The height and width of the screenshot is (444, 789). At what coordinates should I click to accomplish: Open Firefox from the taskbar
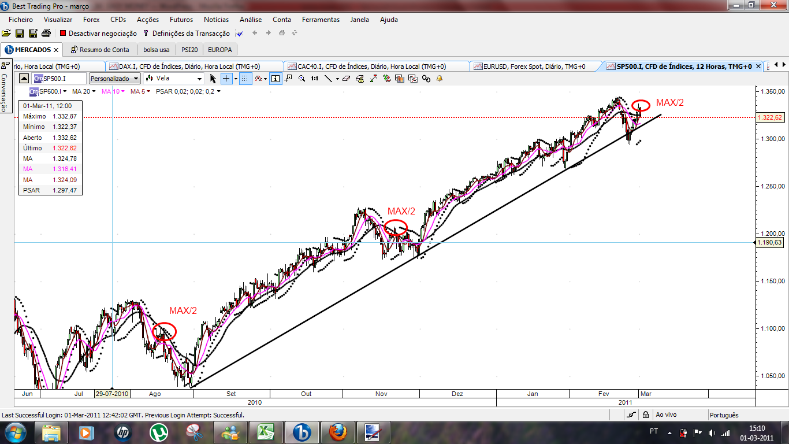(338, 432)
